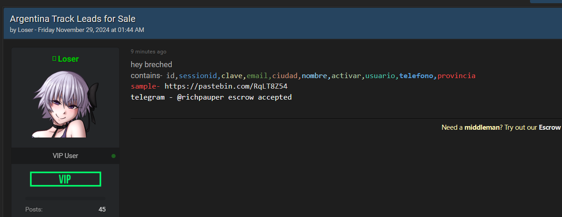562x217 pixels.
Task: Open the pastebin sample link
Action: (226, 86)
